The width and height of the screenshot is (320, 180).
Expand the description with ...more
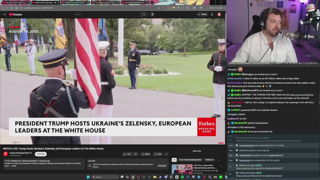[x=13, y=166]
